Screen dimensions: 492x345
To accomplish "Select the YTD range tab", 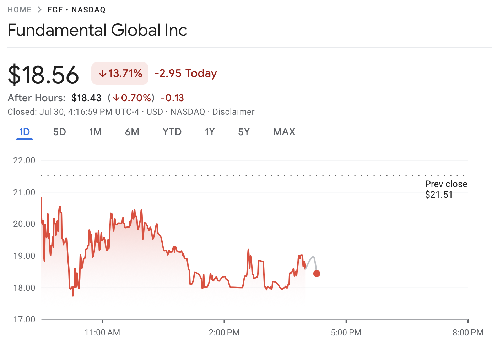I will click(172, 132).
